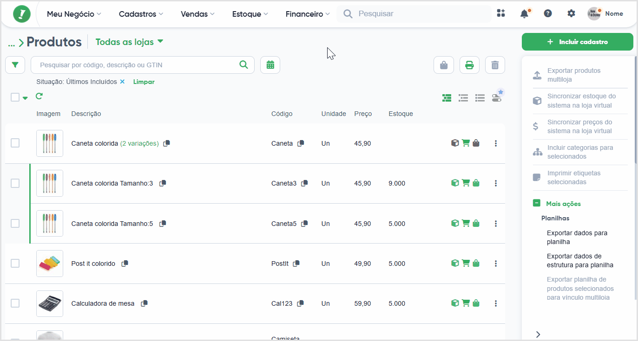638x341 pixels.
Task: Click the (2 variações) link
Action: [x=139, y=143]
